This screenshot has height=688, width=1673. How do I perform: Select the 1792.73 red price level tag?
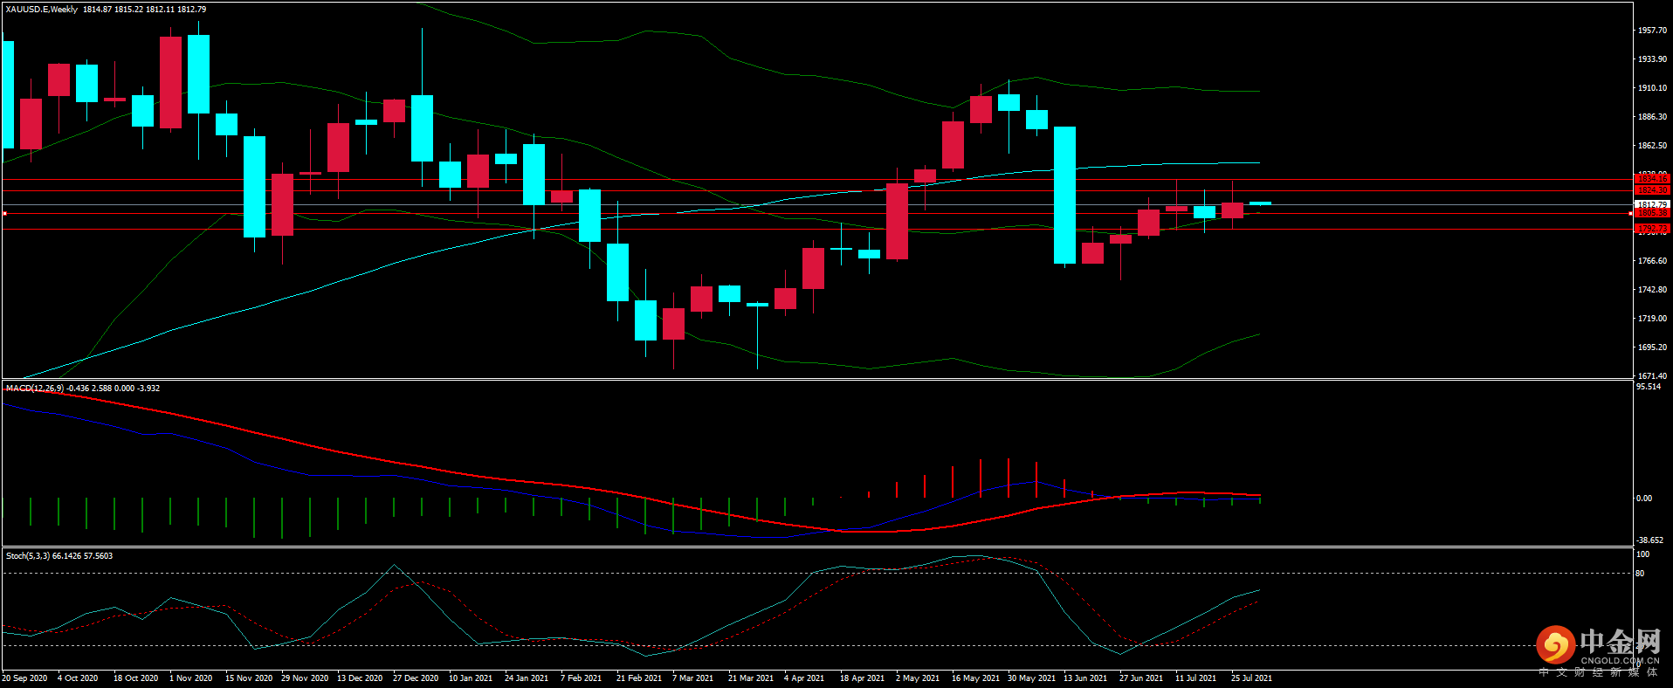[x=1651, y=229]
